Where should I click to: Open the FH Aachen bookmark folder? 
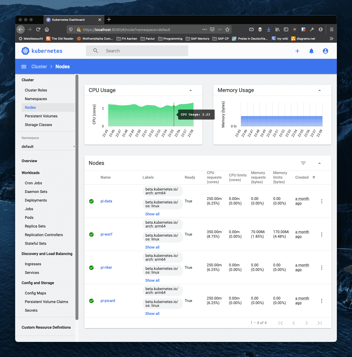[127, 39]
